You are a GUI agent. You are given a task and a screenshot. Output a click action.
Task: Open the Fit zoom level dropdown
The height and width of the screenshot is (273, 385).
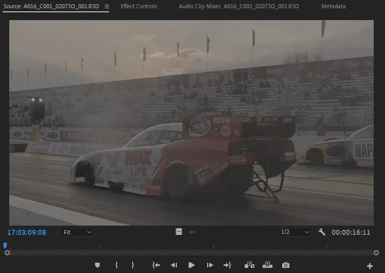tap(77, 232)
